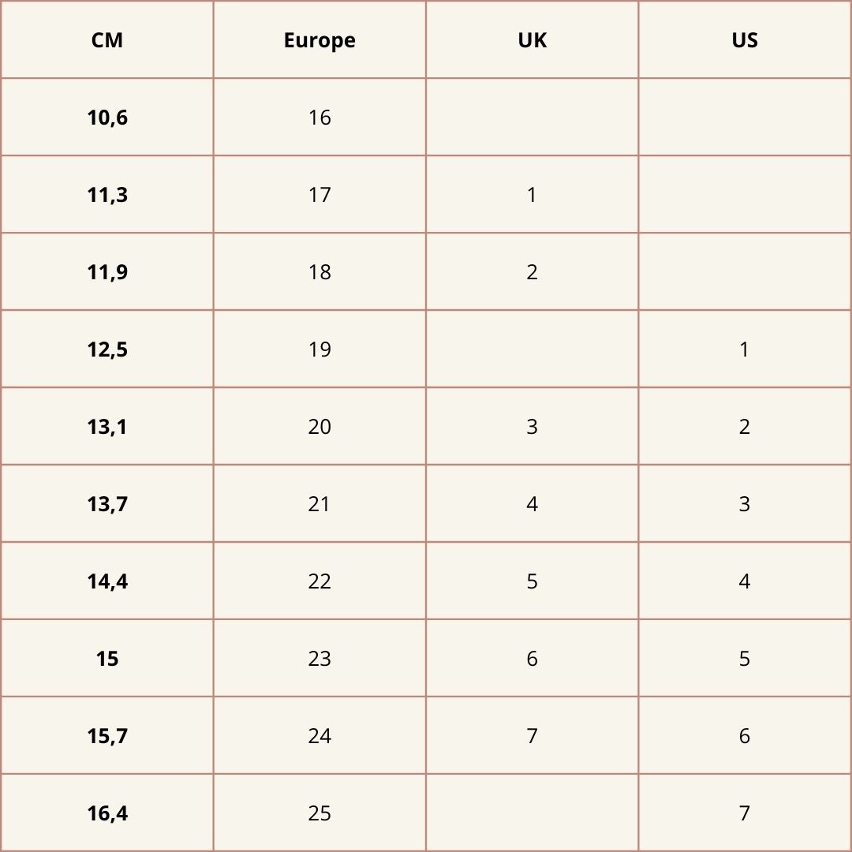Click the Europe column header
Image resolution: width=852 pixels, height=852 pixels.
[319, 40]
